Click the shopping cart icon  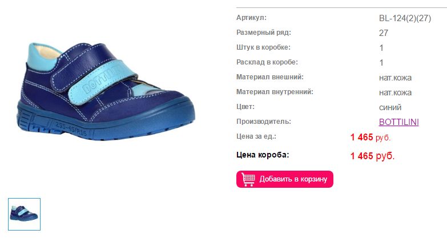248,179
